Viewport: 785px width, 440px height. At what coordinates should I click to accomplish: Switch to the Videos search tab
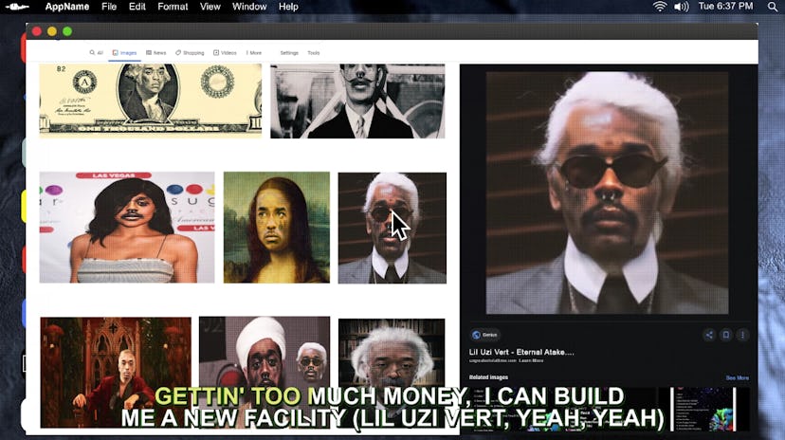(226, 53)
